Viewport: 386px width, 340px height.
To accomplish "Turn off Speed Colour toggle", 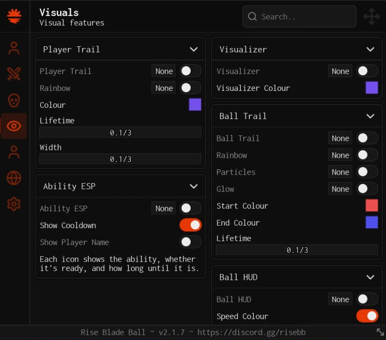I will pos(367,316).
